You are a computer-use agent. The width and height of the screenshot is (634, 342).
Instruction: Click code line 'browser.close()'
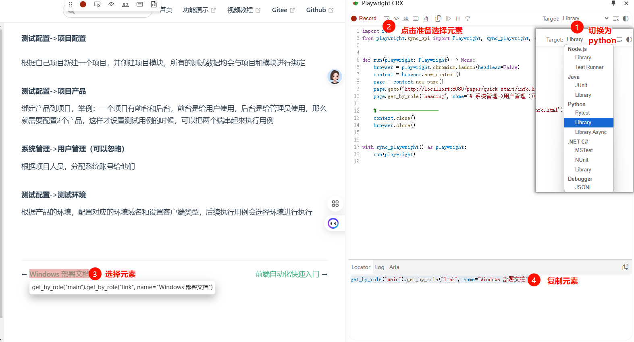[x=394, y=125]
